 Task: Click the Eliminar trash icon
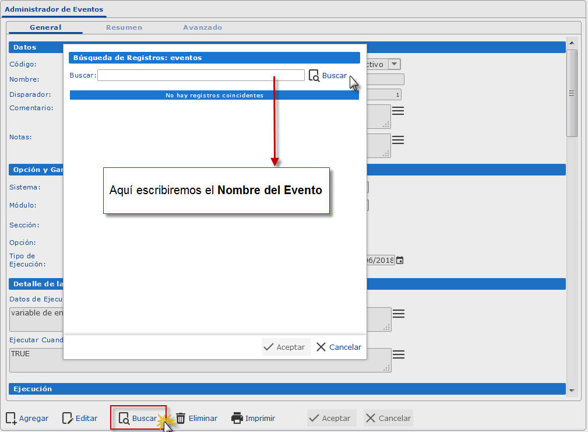[x=181, y=418]
